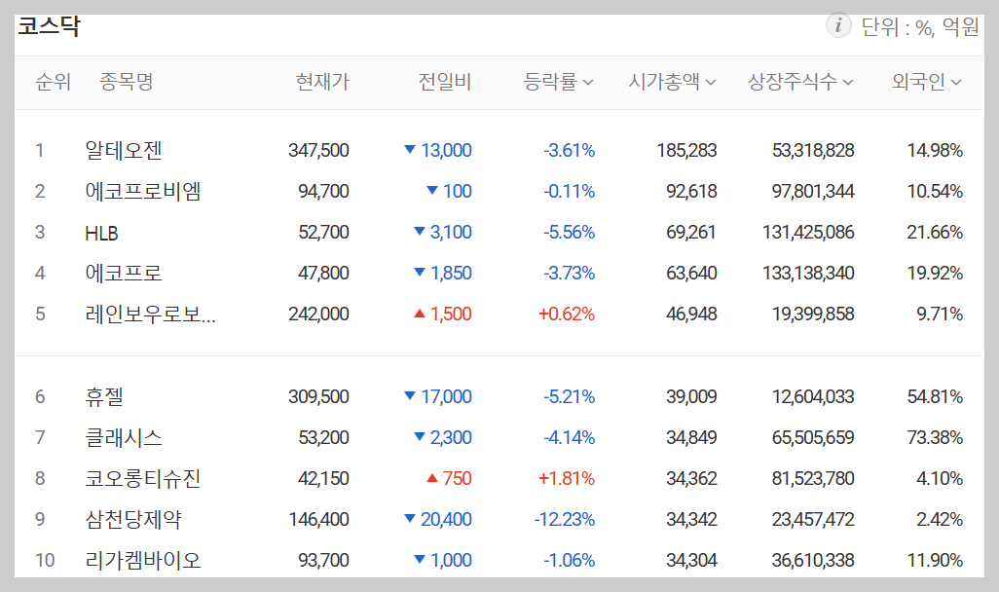This screenshot has height=592, width=999.
Task: Select the -0.11% change rate
Action: (569, 191)
